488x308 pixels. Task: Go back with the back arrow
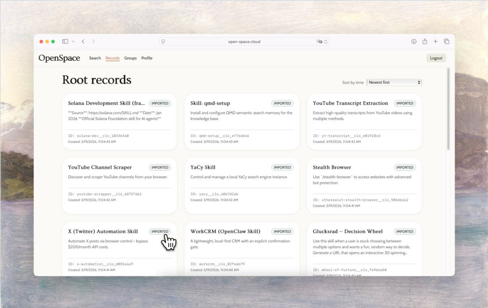click(x=83, y=42)
